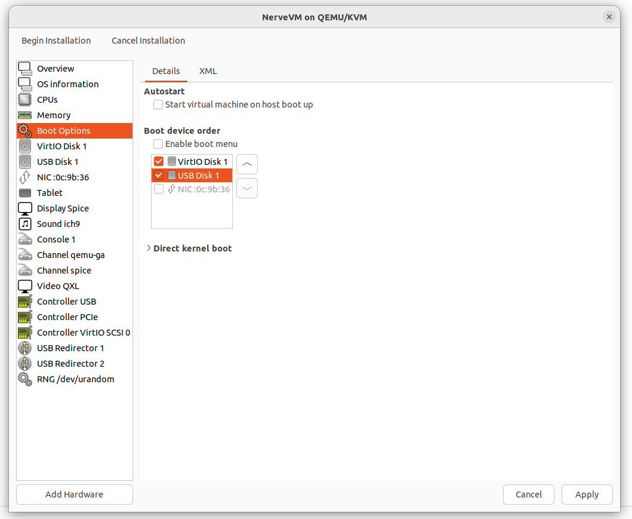The image size is (632, 519).
Task: Switch to the XML tab
Action: tap(208, 71)
